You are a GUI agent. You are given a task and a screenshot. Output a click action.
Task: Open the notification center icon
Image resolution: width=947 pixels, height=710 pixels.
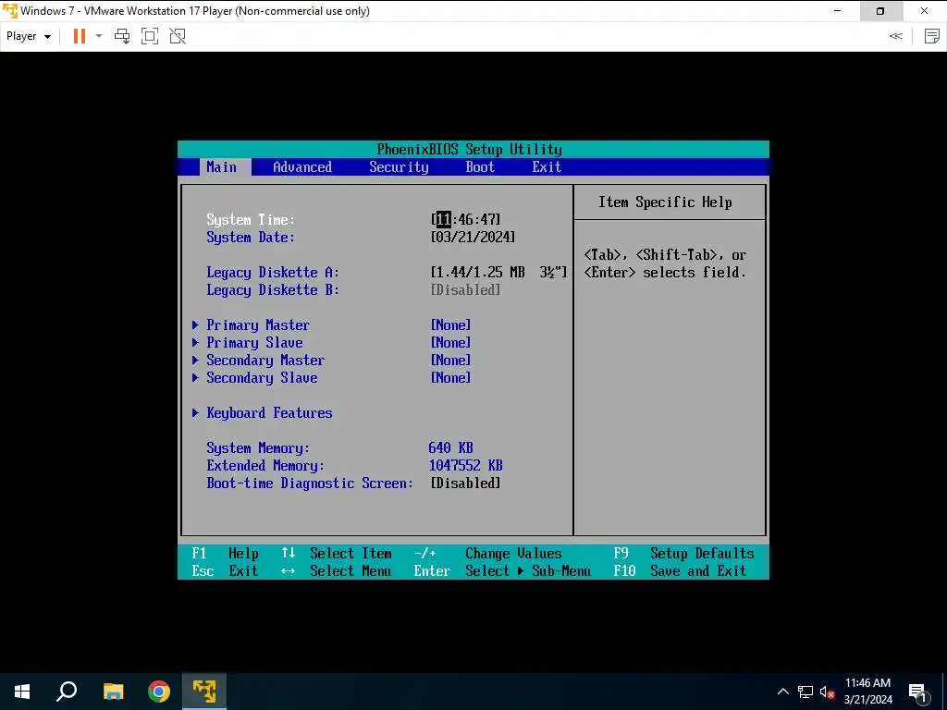tap(918, 692)
